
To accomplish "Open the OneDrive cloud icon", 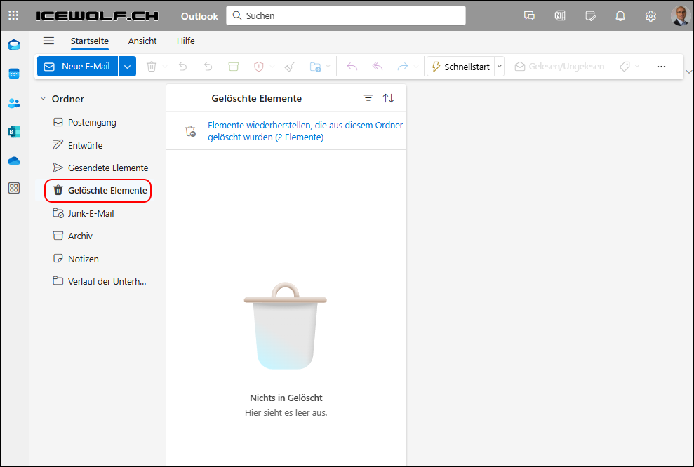I will 14,161.
